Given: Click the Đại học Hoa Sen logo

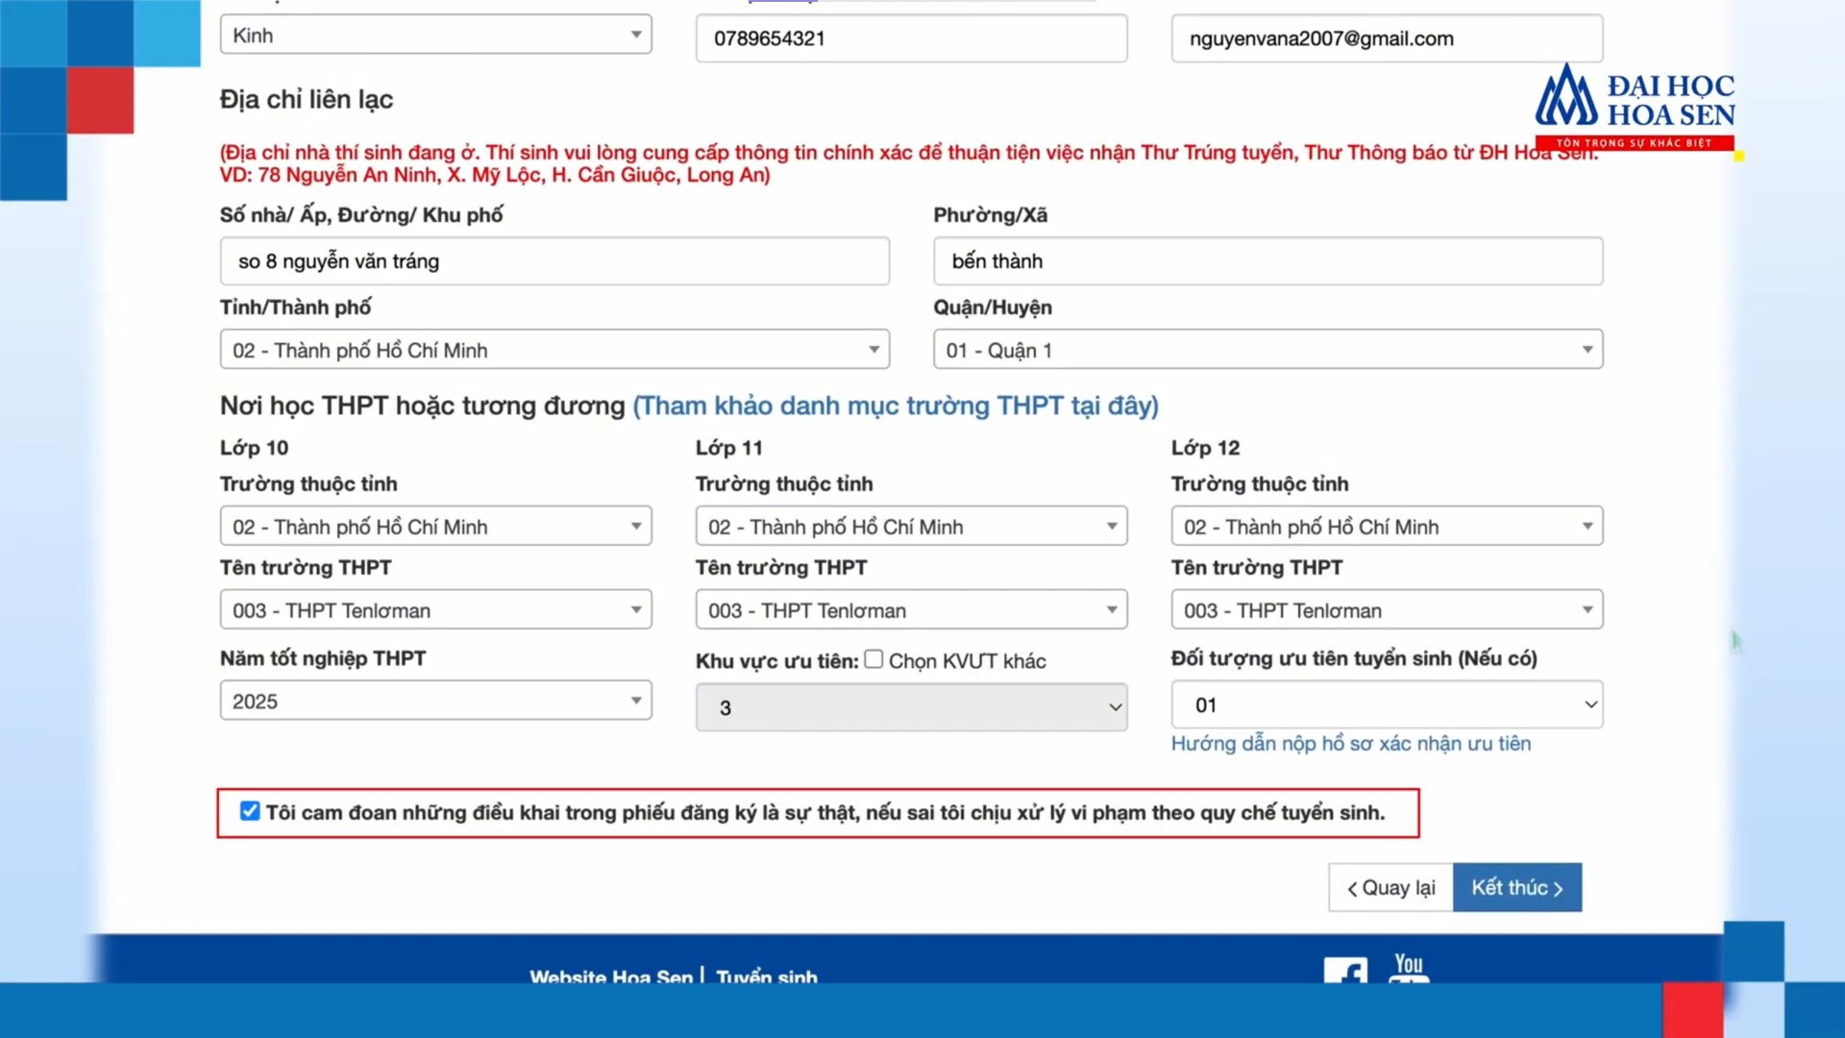Looking at the screenshot, I should pyautogui.click(x=1635, y=106).
